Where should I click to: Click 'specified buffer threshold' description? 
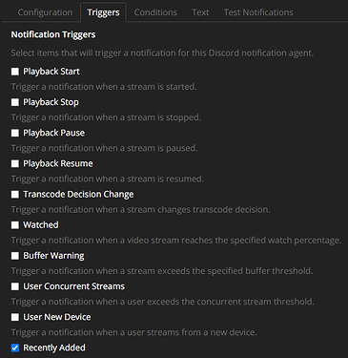tap(162, 271)
